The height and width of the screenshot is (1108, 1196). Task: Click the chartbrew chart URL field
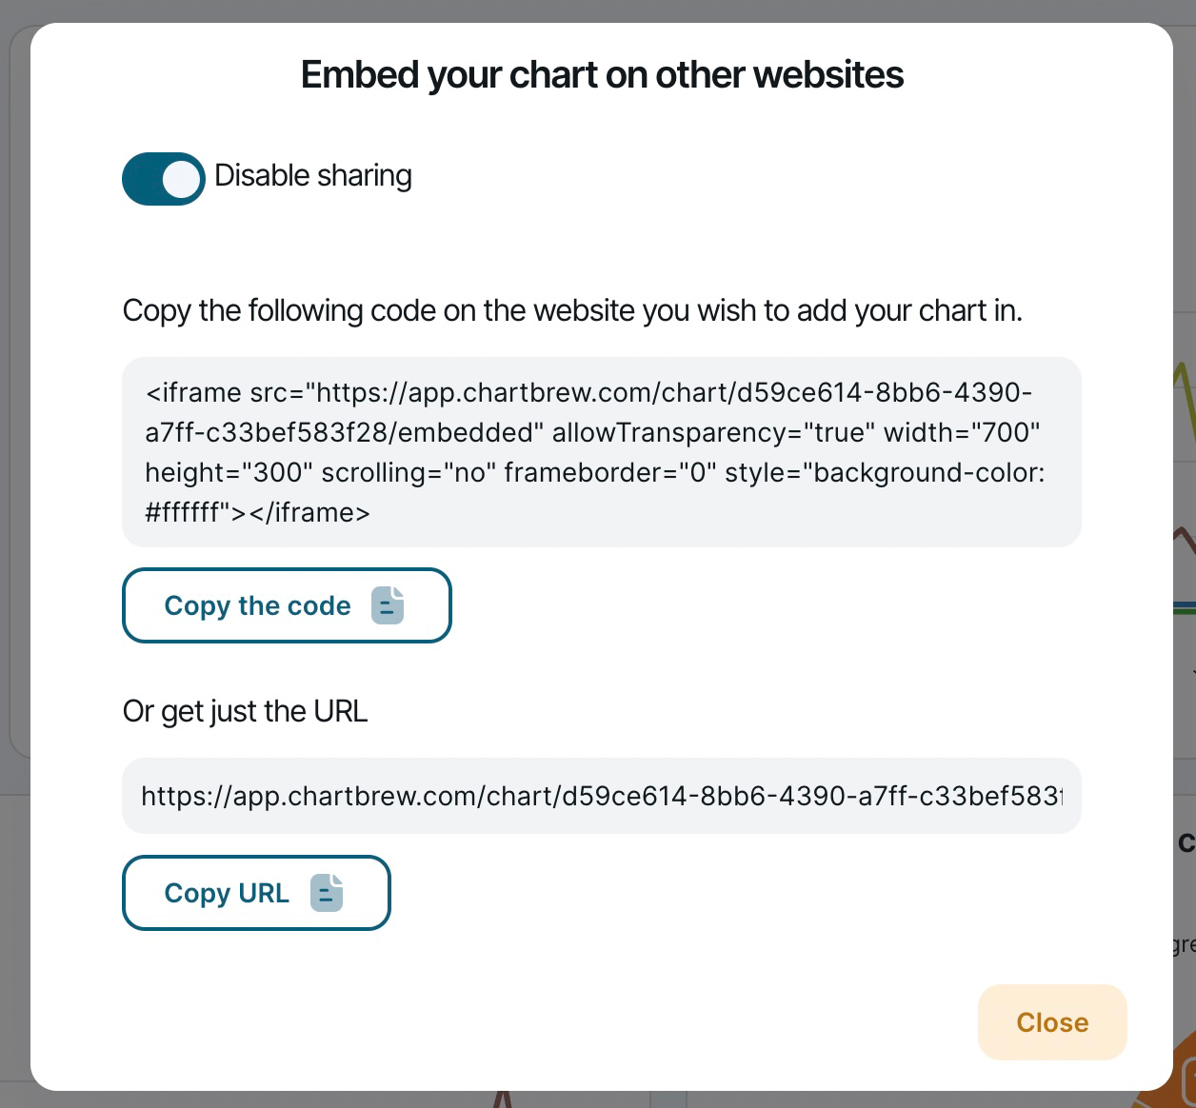point(600,796)
